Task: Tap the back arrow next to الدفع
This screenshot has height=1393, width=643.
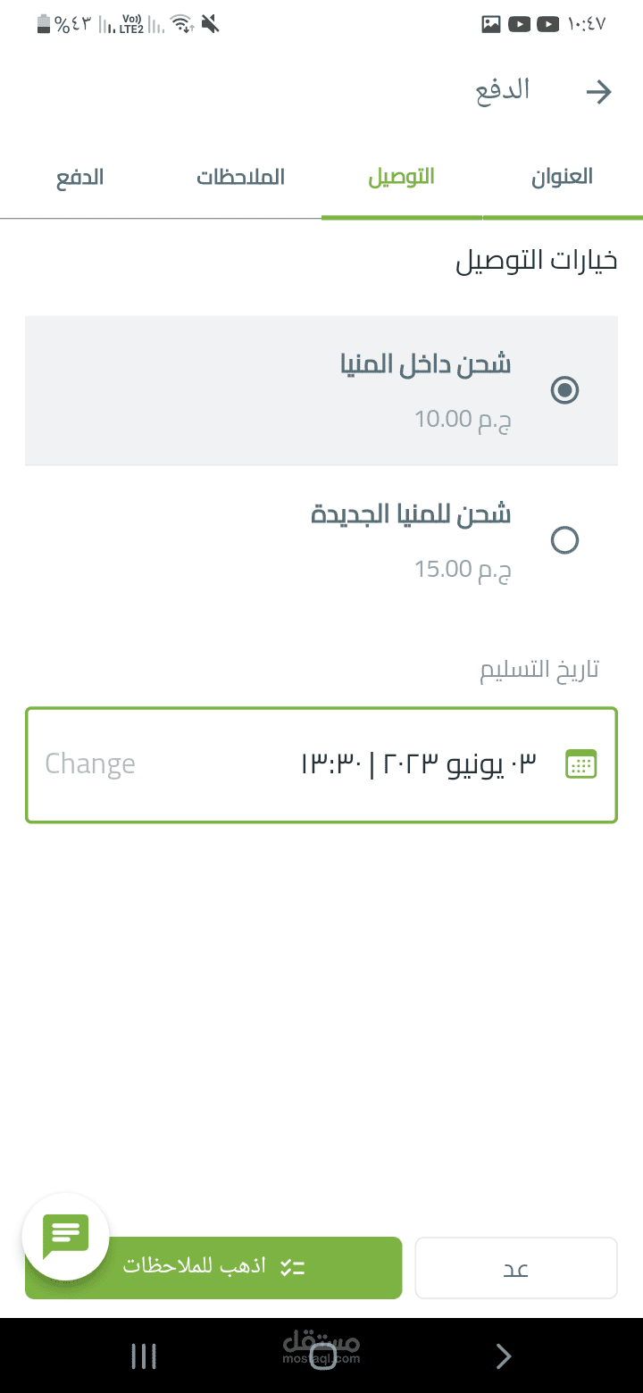Action: click(x=598, y=92)
